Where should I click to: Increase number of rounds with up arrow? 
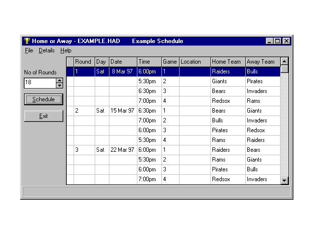tap(60, 80)
